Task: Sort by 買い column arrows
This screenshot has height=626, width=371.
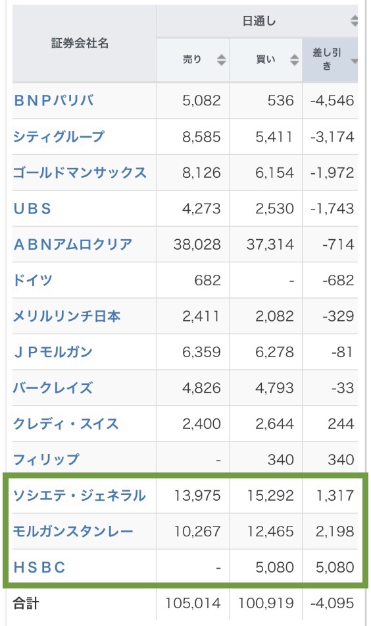Action: pos(294,60)
